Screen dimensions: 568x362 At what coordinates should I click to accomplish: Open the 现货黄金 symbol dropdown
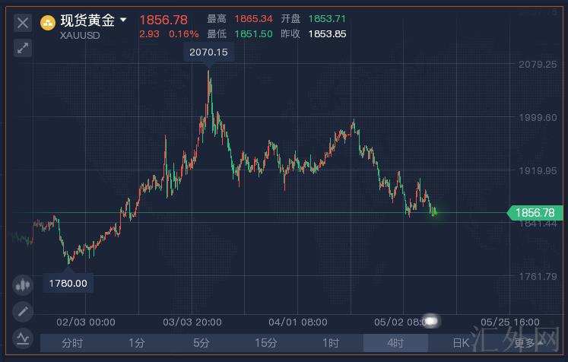[123, 21]
